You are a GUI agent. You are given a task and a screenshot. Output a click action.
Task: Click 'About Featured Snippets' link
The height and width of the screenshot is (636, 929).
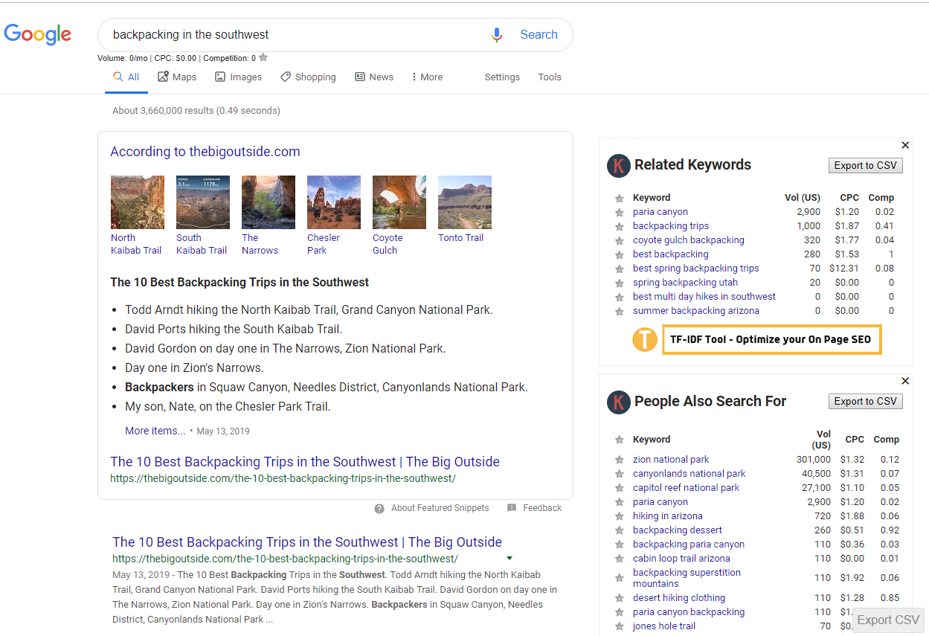point(440,508)
